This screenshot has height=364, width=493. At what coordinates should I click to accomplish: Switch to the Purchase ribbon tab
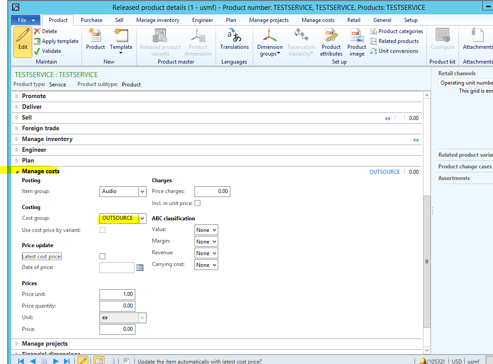pos(91,20)
